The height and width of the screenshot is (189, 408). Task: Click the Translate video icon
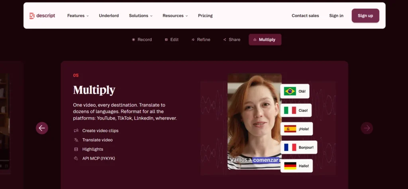[76, 140]
